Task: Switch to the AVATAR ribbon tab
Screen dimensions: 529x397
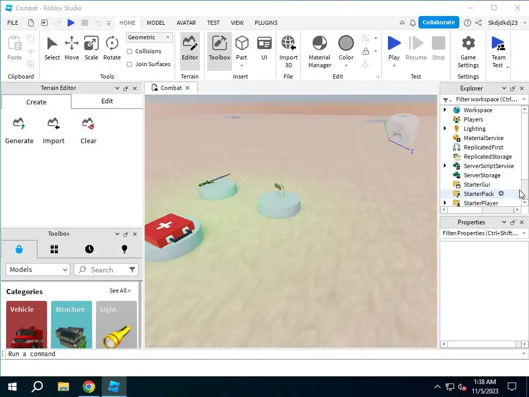Action: tap(186, 23)
